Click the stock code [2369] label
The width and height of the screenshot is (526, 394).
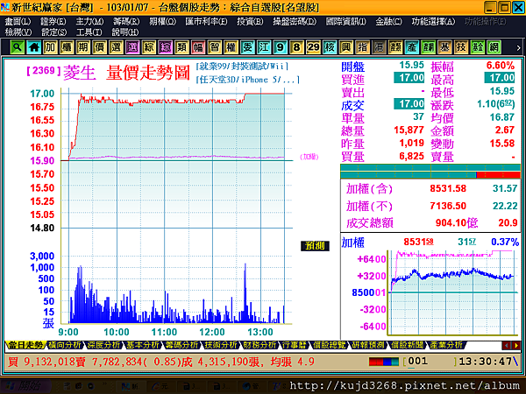[x=44, y=71]
